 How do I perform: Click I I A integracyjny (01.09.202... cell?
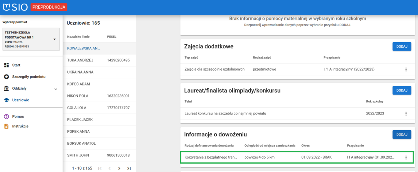point(371,157)
